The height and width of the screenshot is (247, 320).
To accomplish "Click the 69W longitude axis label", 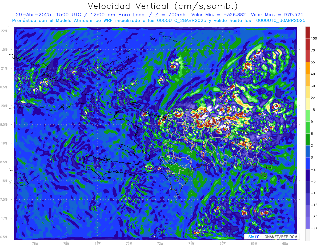I will (x=254, y=243).
